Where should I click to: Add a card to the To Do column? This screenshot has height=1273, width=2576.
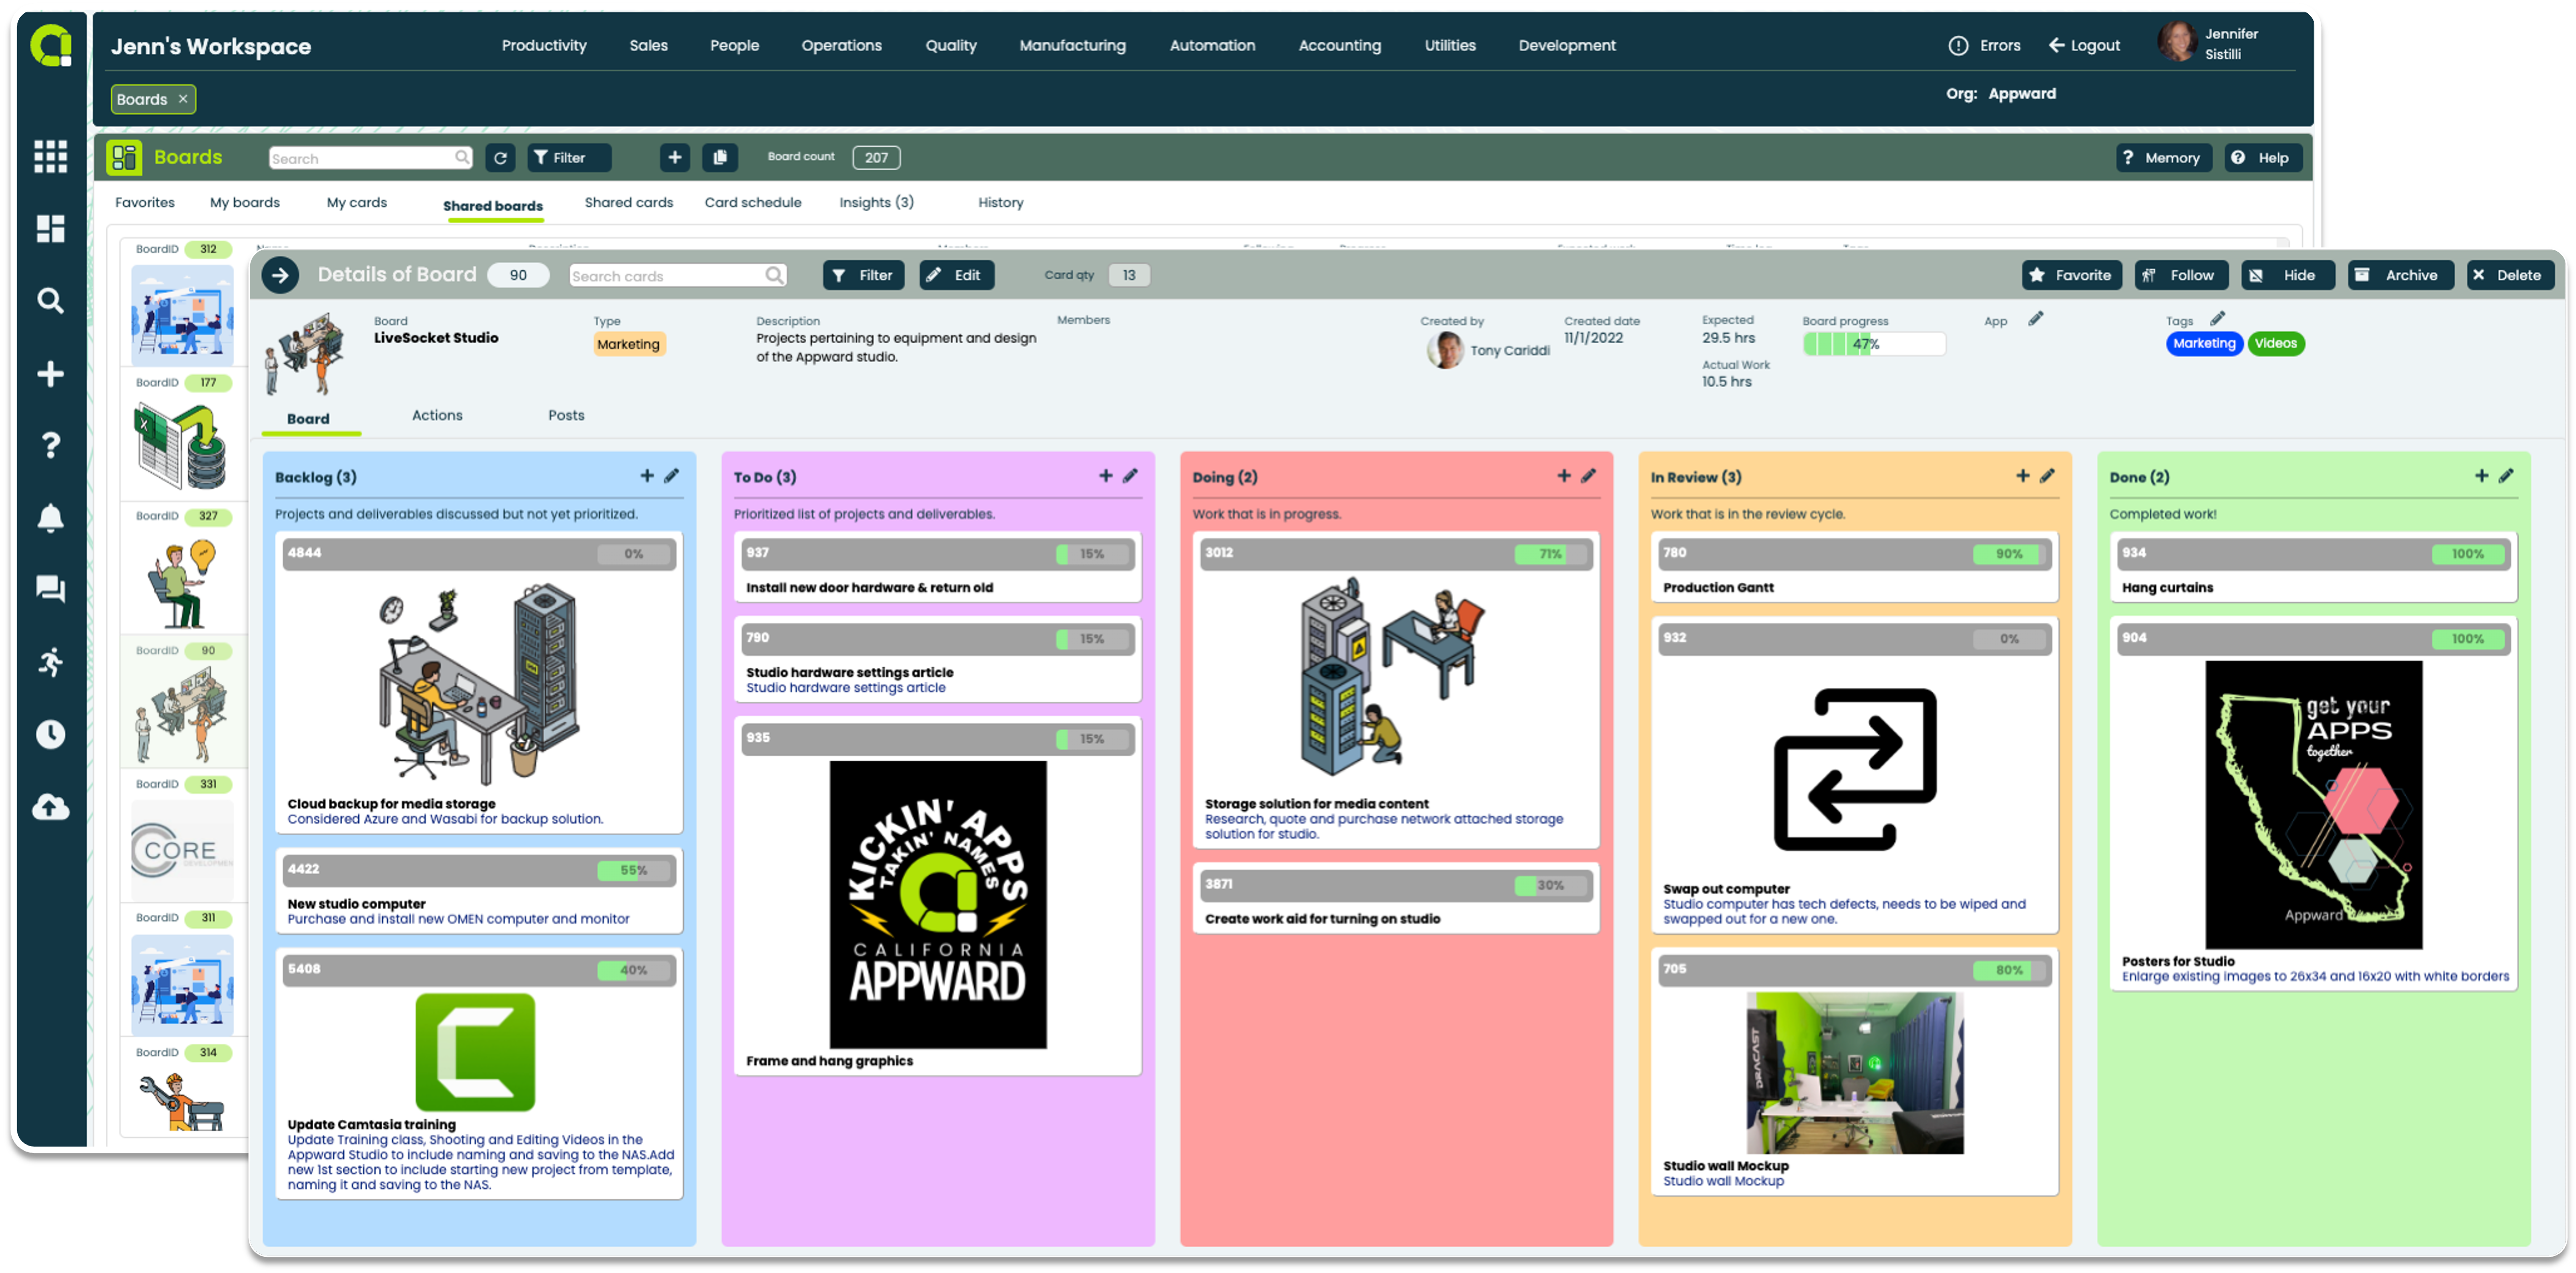[1106, 476]
